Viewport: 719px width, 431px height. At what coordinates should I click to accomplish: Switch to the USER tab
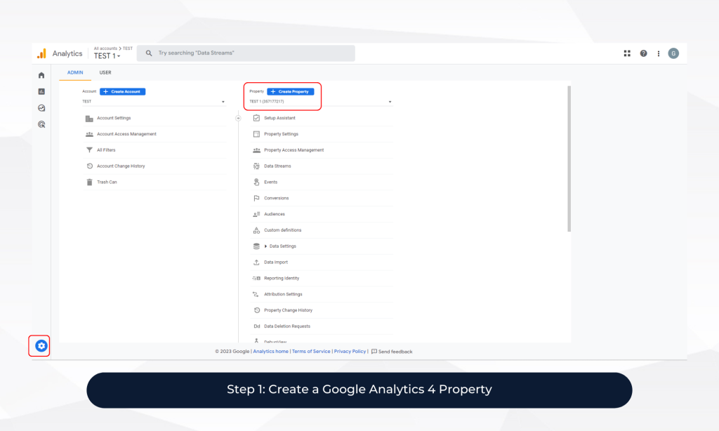105,72
